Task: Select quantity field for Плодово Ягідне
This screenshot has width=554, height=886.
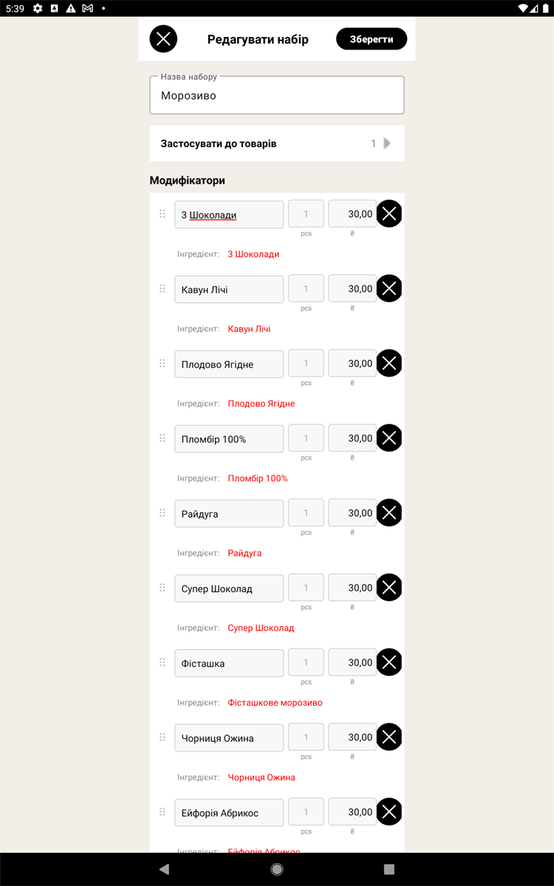Action: tap(306, 364)
